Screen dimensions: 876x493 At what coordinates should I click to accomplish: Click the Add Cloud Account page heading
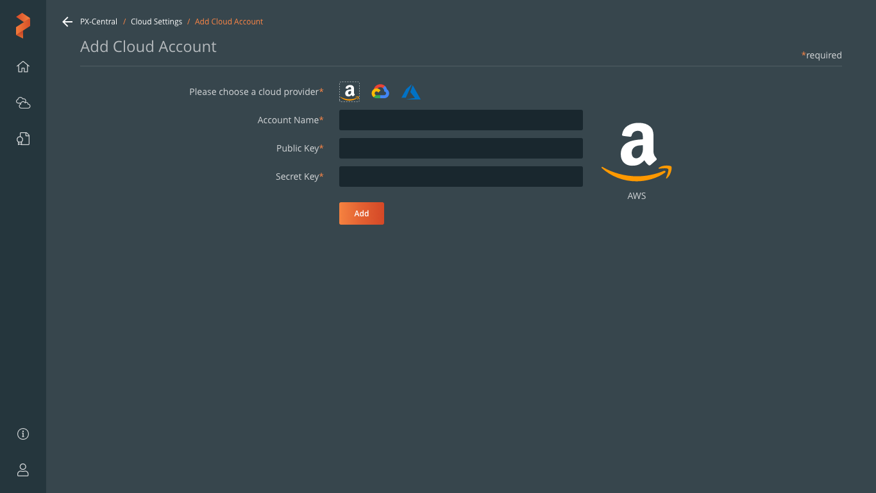click(148, 47)
